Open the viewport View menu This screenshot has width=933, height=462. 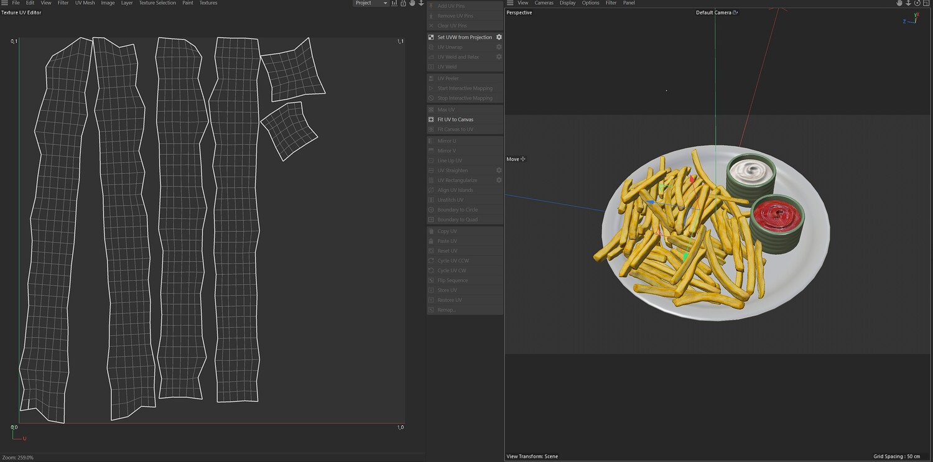523,3
